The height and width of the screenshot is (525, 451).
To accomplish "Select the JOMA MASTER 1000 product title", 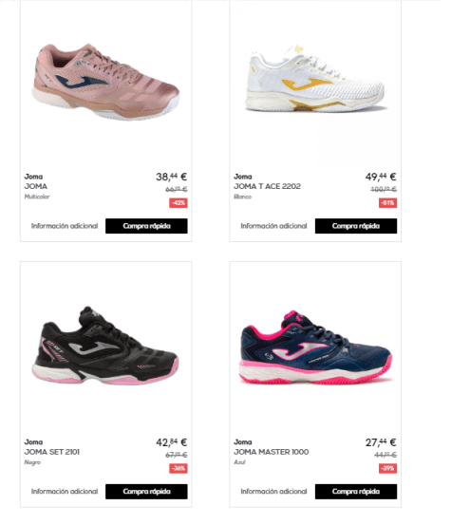I will coord(272,452).
